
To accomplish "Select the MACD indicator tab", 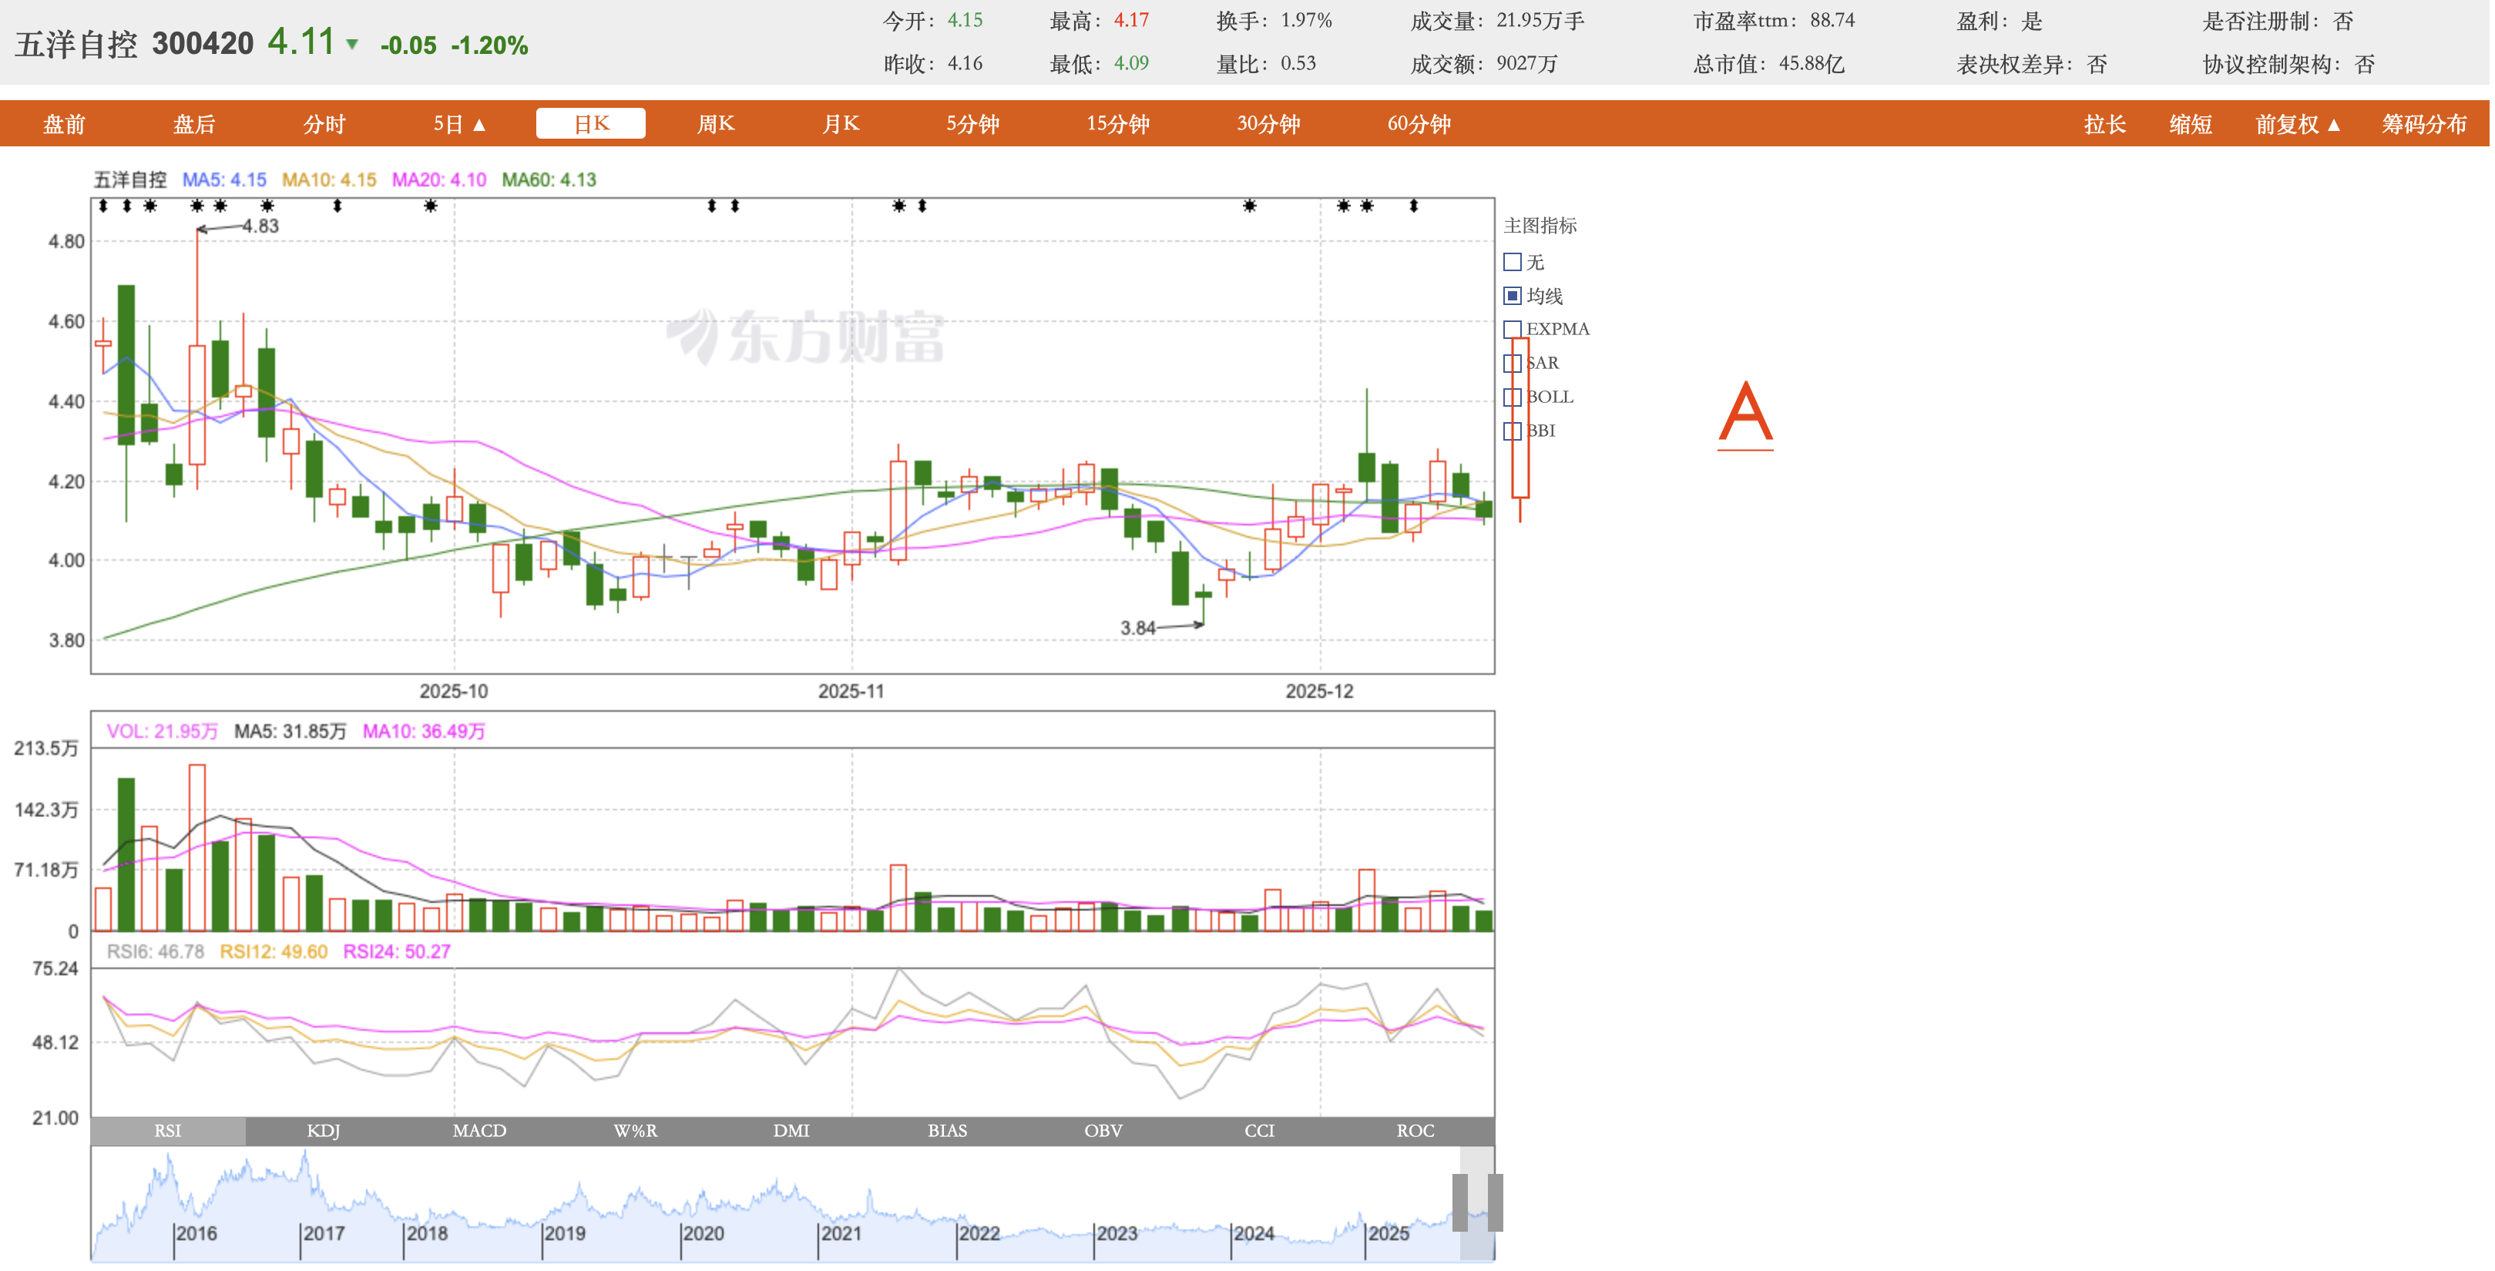I will (479, 1130).
